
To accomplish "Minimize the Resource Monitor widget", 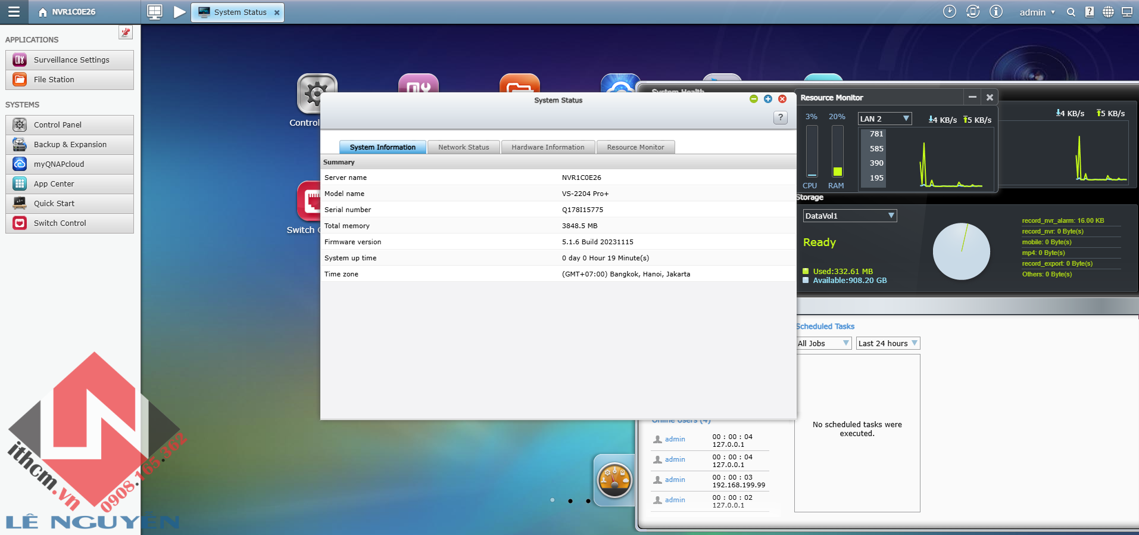I will [972, 97].
